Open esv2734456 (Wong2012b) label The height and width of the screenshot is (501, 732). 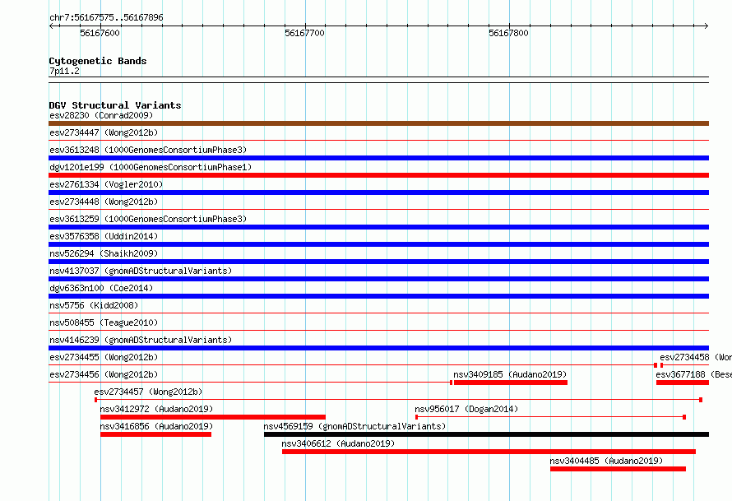pos(104,374)
